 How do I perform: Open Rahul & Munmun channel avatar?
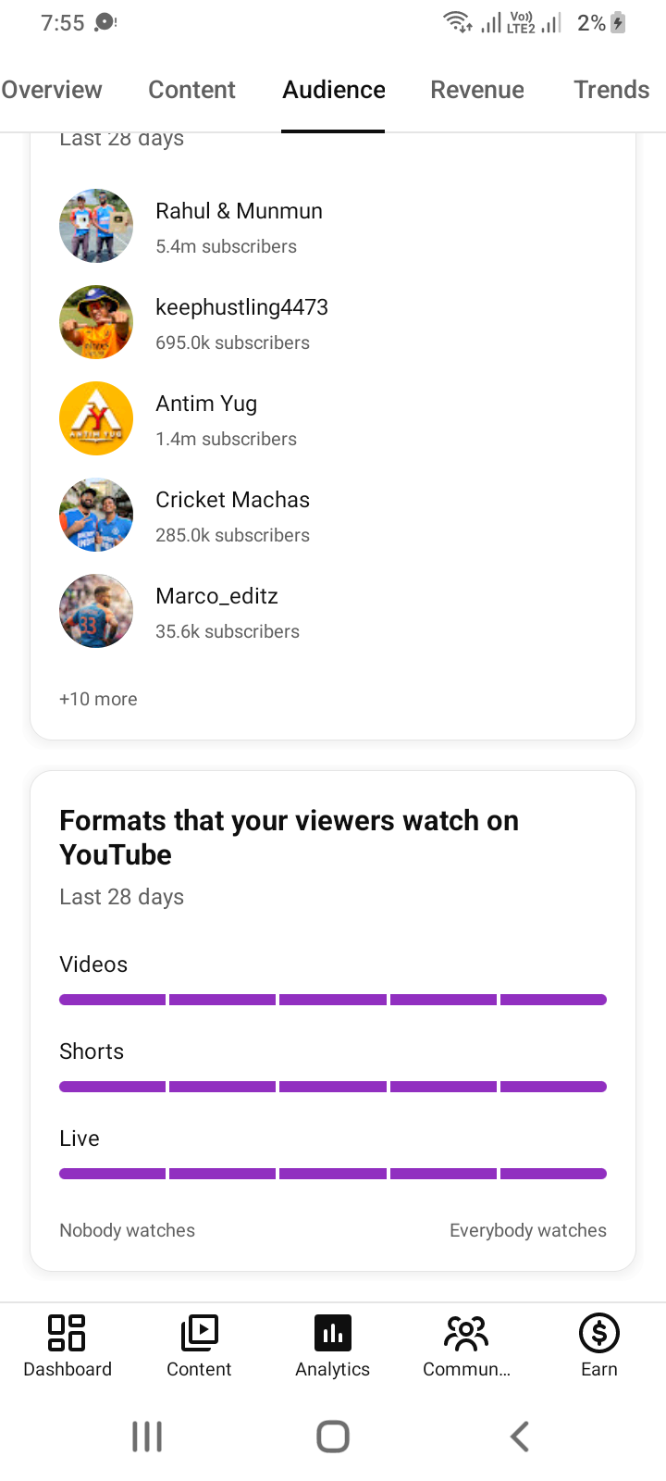coord(96,226)
